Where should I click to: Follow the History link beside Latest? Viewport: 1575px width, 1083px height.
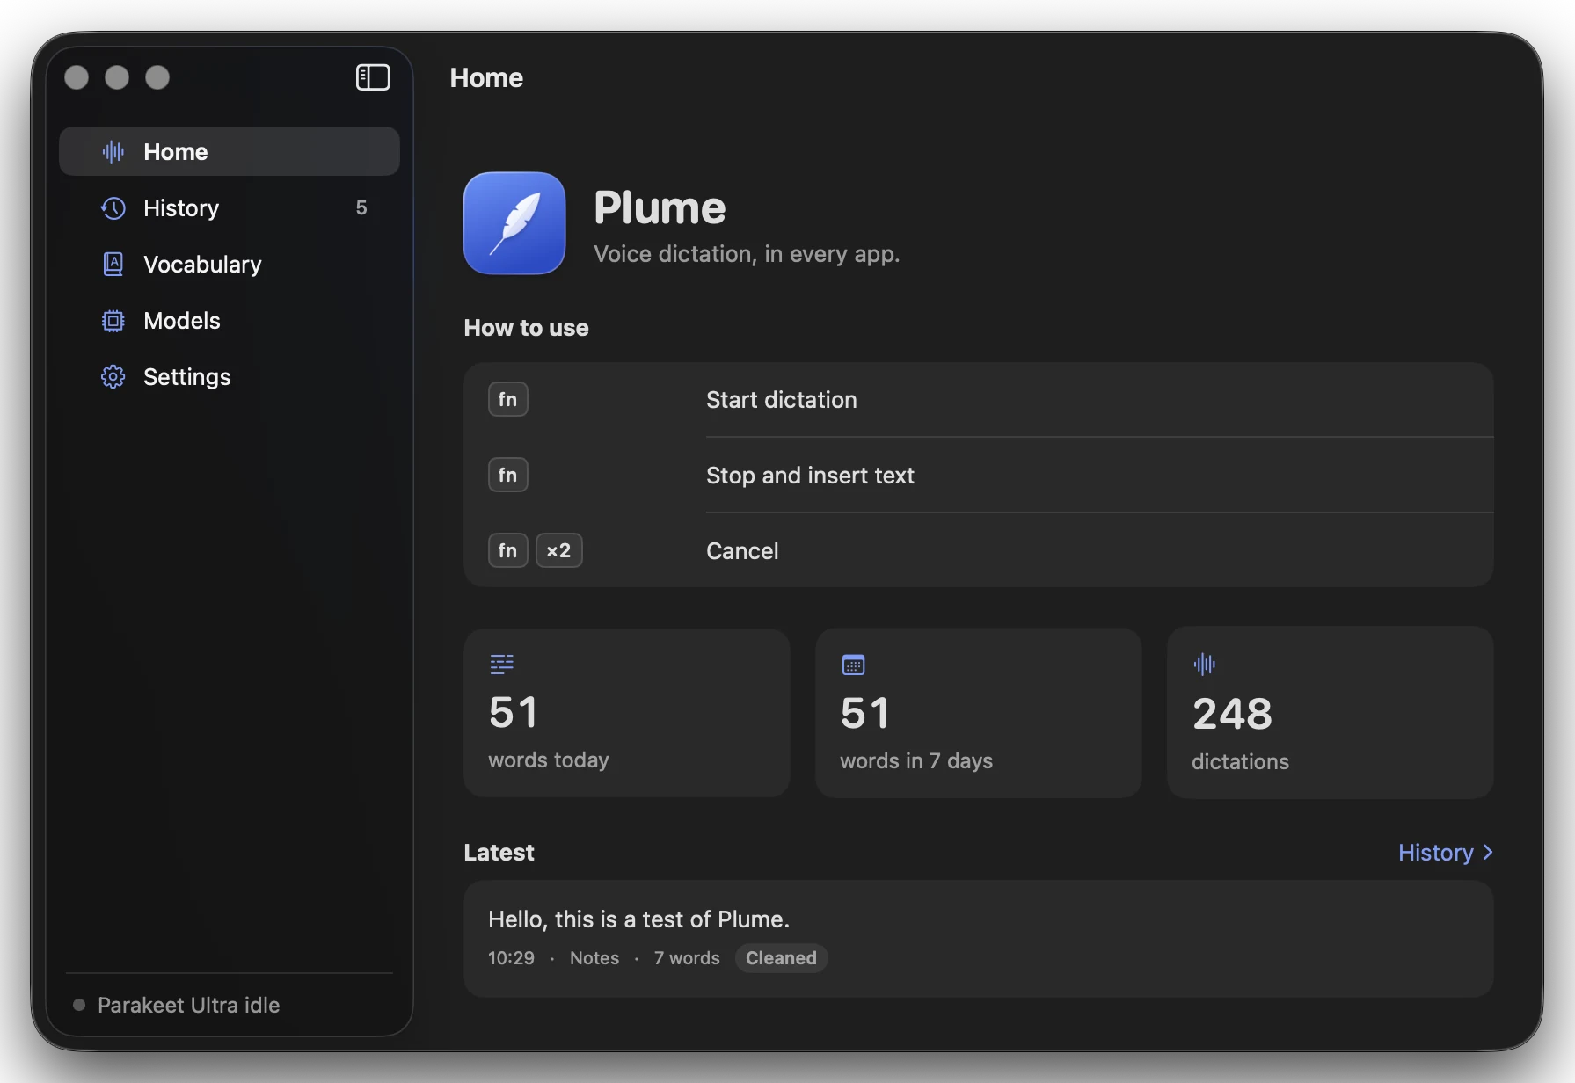1446,853
